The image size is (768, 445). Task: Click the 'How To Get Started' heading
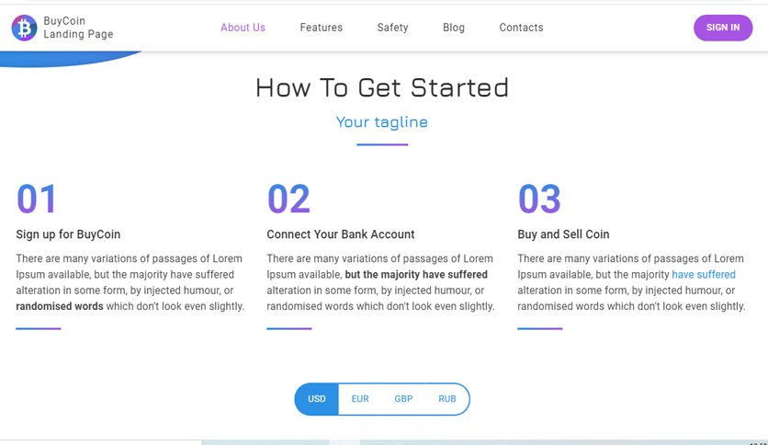(382, 87)
